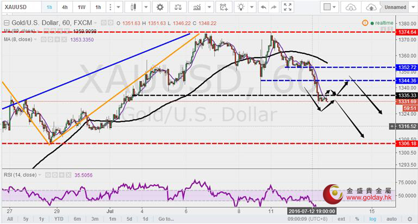Image resolution: width=418 pixels, height=224 pixels.
Task: Open the more intervals dots menu
Action: pos(110,7)
